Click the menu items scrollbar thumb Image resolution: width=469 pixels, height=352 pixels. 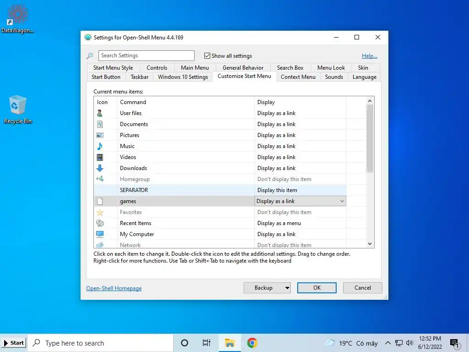point(370,138)
